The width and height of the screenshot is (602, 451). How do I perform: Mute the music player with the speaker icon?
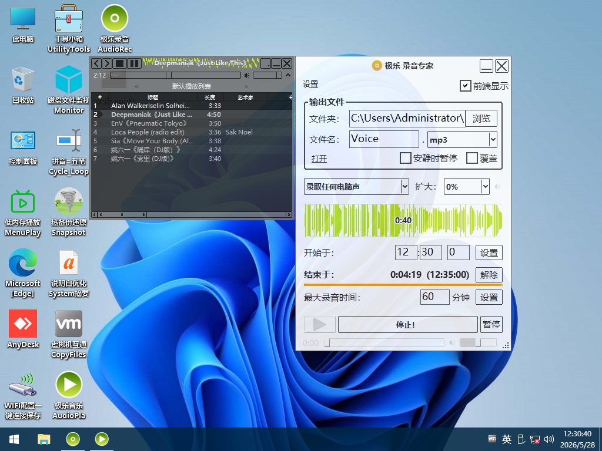[x=247, y=76]
